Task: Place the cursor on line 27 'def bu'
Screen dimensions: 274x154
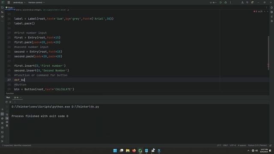Action: point(20,80)
